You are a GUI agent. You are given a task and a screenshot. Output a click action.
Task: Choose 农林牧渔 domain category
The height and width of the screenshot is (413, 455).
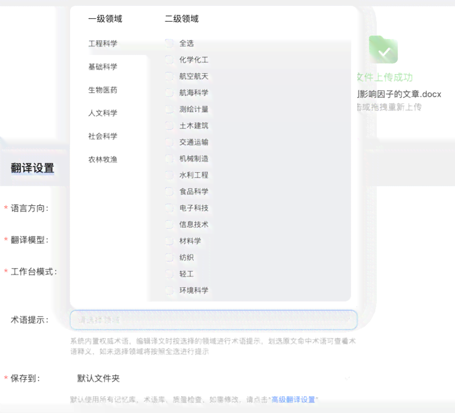(x=103, y=159)
